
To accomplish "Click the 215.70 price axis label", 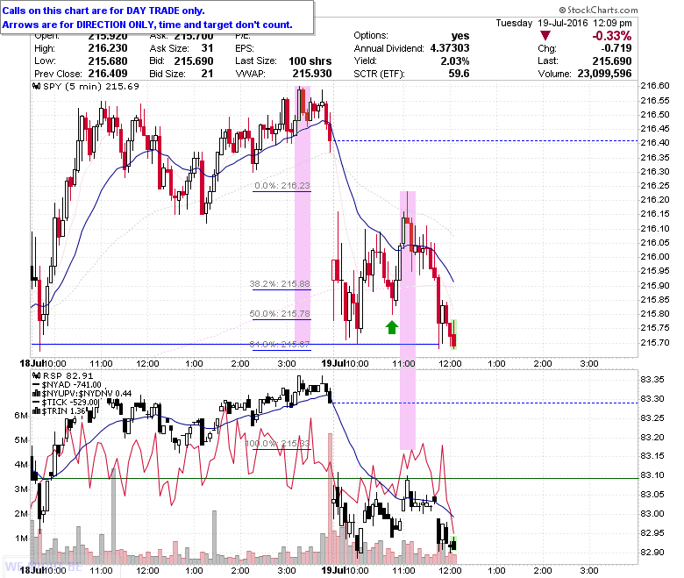I will 655,342.
